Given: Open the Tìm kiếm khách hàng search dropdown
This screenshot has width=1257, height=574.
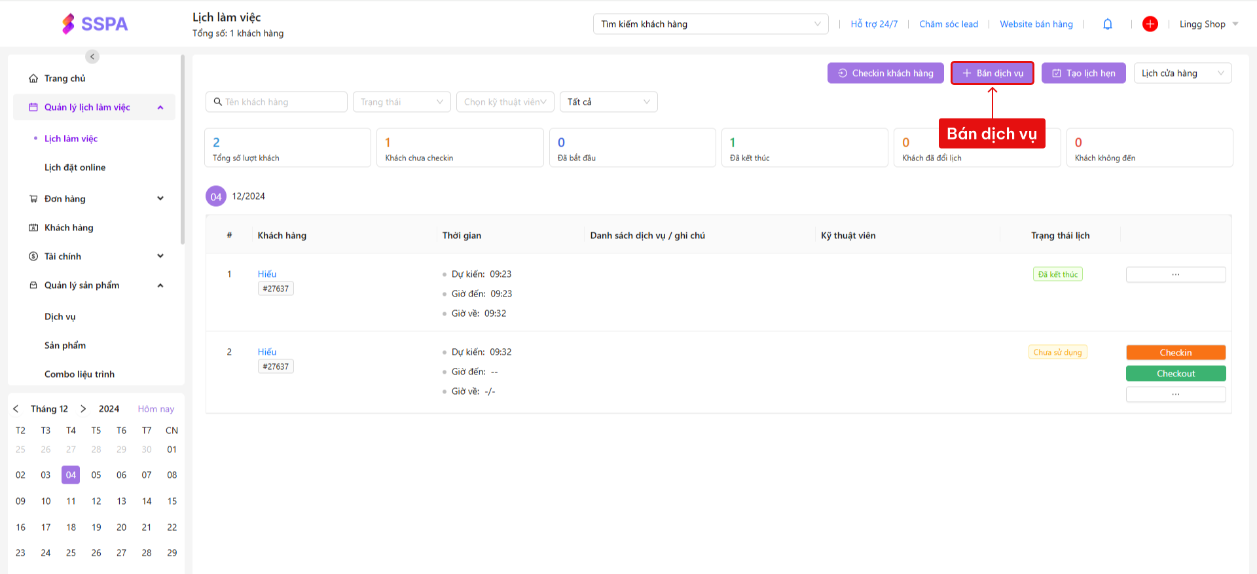Looking at the screenshot, I should tap(711, 24).
